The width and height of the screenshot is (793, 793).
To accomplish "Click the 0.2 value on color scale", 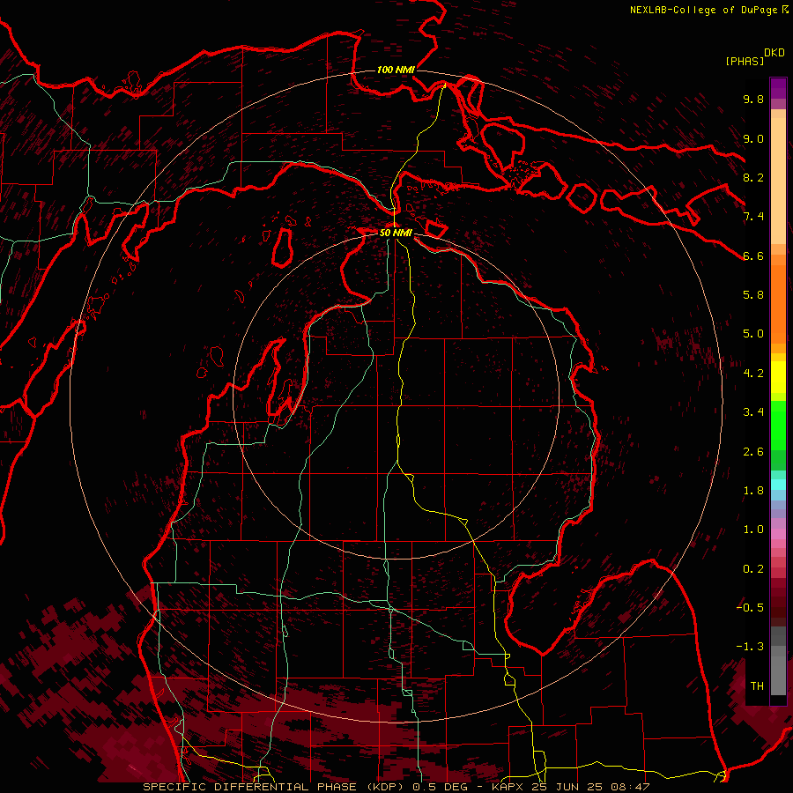I will (753, 569).
